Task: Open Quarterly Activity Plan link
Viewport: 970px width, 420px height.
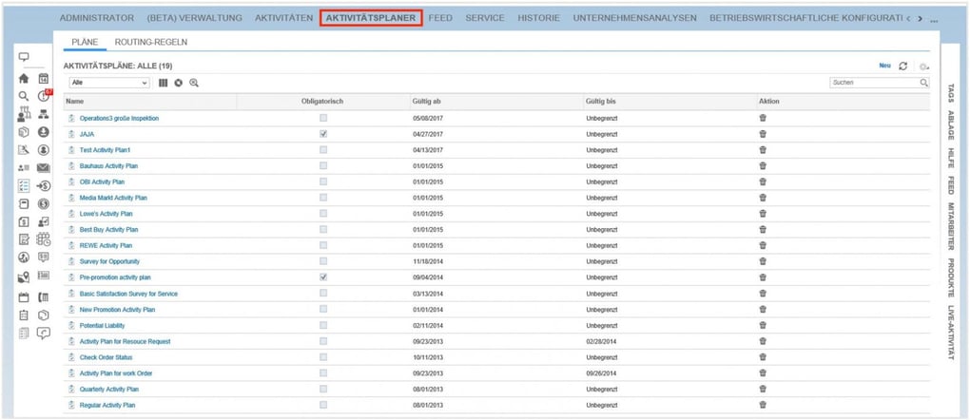Action: tap(108, 389)
